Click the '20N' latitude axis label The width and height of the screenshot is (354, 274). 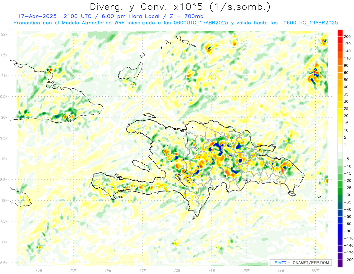click(x=5, y=117)
